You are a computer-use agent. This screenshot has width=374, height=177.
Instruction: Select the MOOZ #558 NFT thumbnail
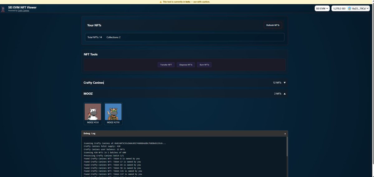tap(93, 112)
